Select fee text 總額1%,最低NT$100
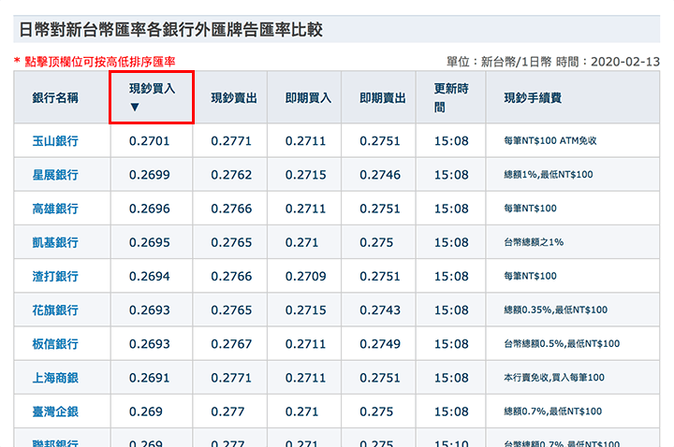The width and height of the screenshot is (674, 447). [549, 174]
